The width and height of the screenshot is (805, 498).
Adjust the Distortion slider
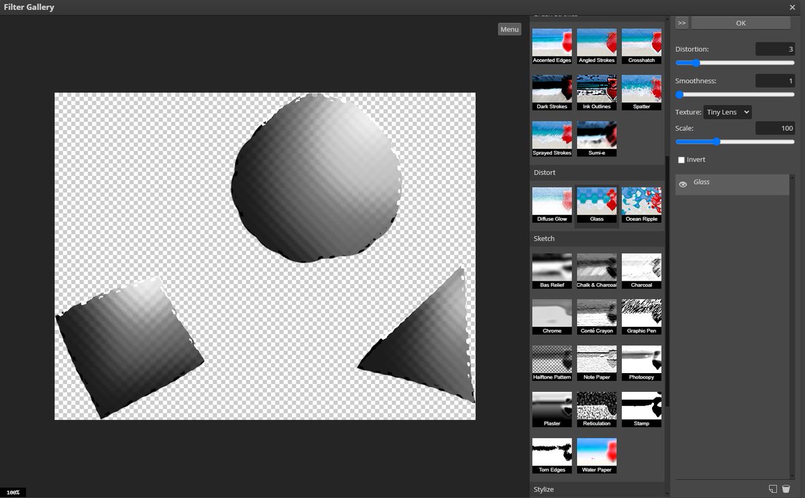click(735, 63)
